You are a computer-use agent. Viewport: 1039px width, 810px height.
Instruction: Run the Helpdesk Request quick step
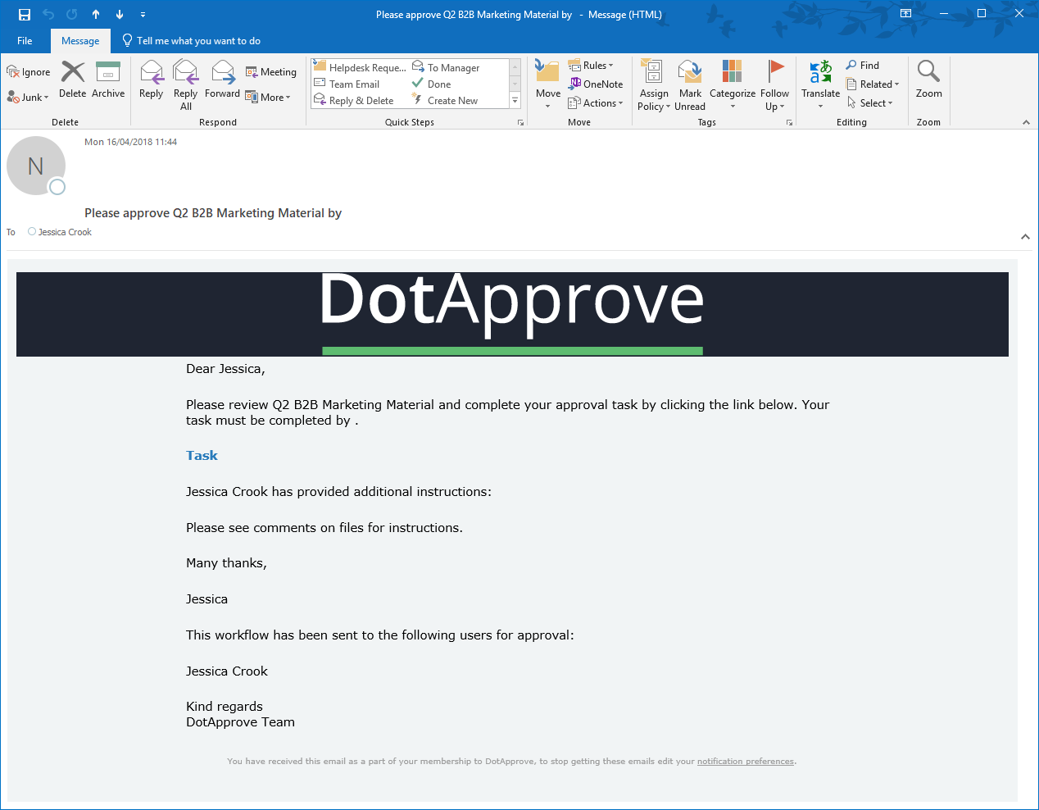pos(360,67)
